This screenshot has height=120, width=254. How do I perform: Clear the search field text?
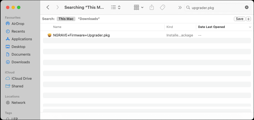(247, 7)
